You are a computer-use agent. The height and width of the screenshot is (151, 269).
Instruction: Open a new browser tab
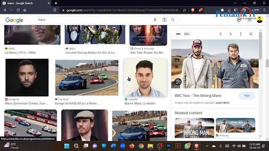pyautogui.click(x=56, y=3)
